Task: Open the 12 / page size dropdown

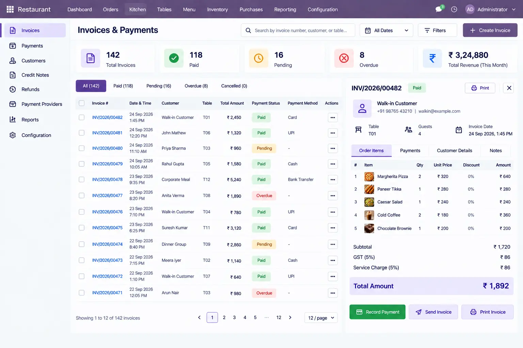Action: point(321,318)
